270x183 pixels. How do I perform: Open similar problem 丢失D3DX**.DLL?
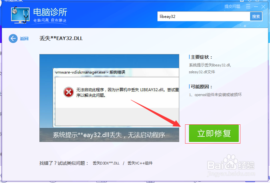(106, 163)
